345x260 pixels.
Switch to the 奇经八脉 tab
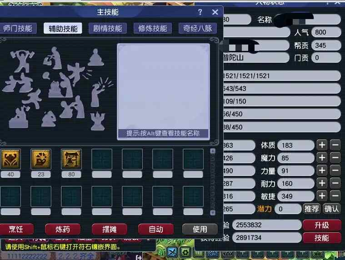[198, 28]
